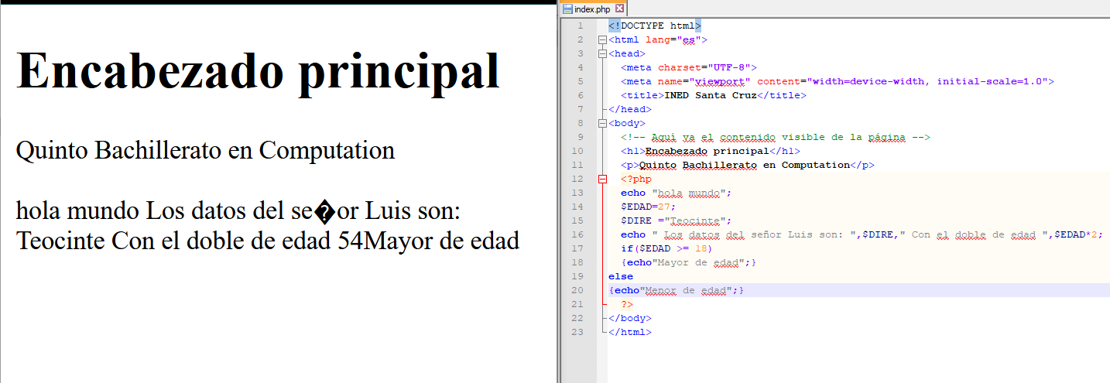1110x383 pixels.
Task: Click the p Quinto Bachillerato code line
Action: coord(748,165)
